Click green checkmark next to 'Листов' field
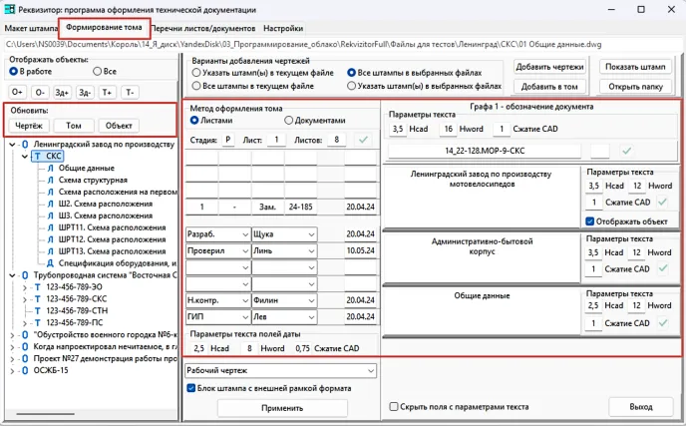The height and width of the screenshot is (426, 686). point(363,140)
